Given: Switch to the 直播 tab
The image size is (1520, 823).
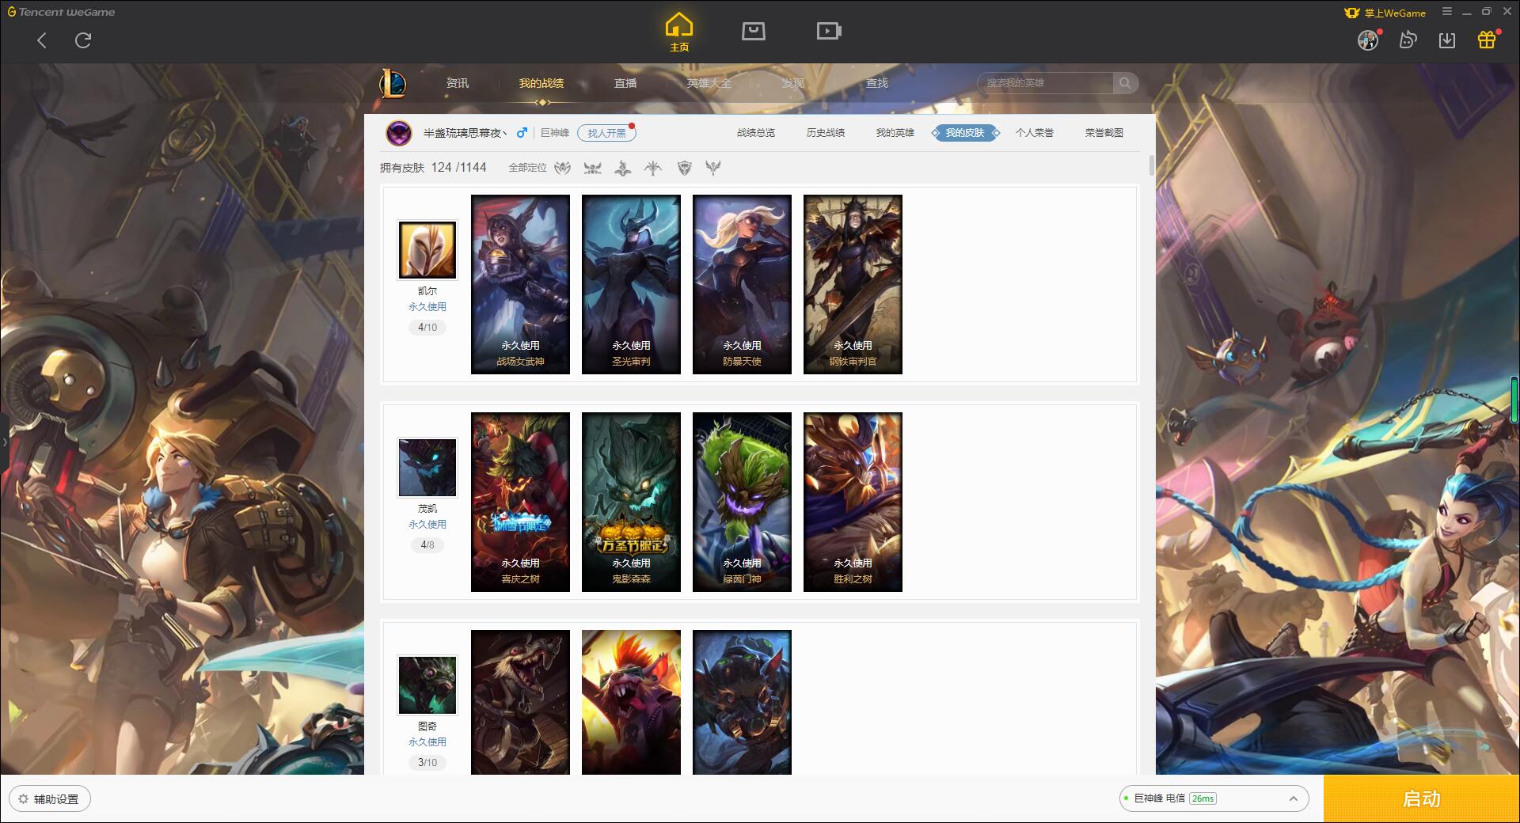Looking at the screenshot, I should click(x=625, y=83).
